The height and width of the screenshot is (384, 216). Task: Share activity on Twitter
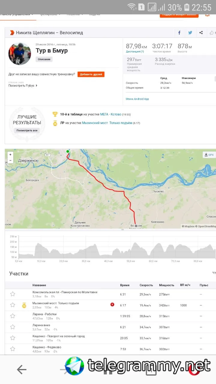pyautogui.click(x=190, y=33)
